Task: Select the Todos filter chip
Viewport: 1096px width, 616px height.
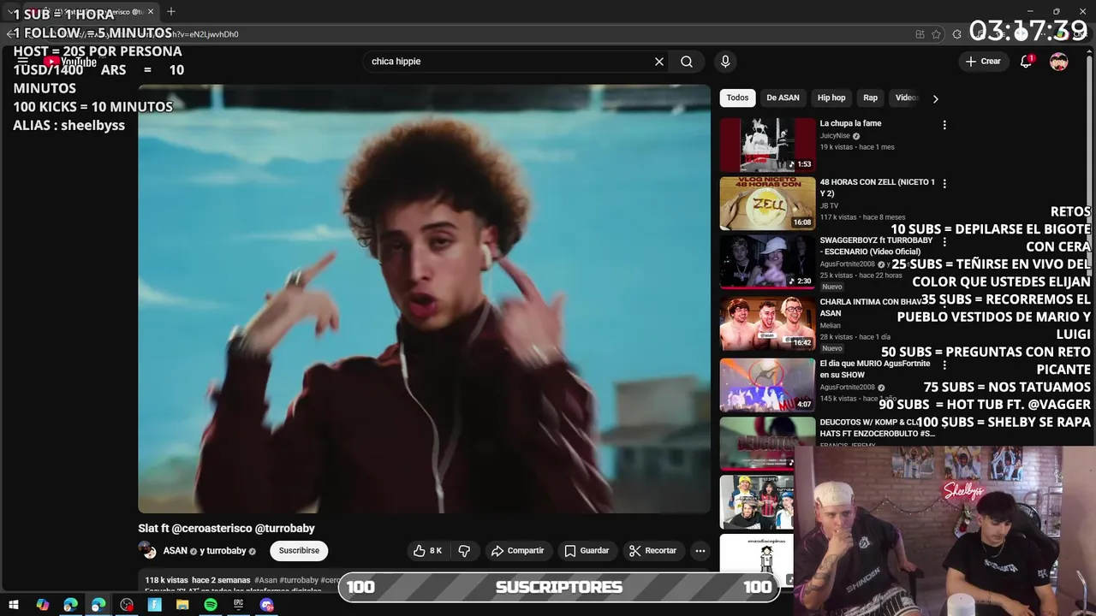Action: pos(737,98)
